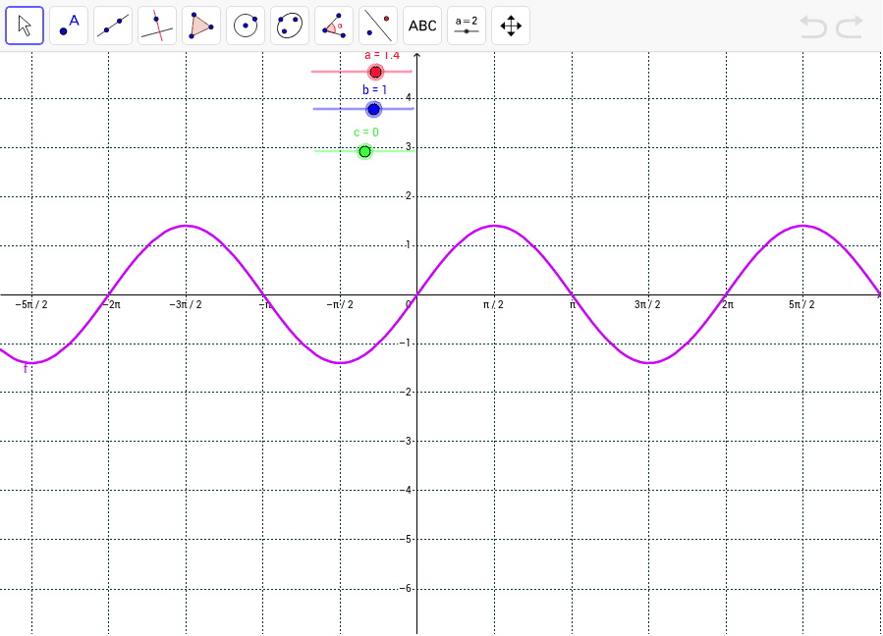Select the Slider creation tool
883x636 pixels.
(x=466, y=25)
